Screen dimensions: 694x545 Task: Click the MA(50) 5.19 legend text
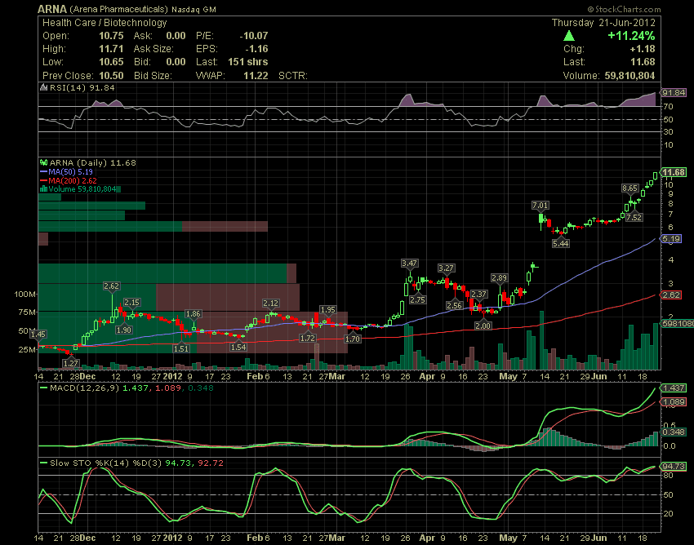click(70, 171)
